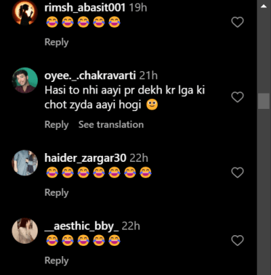Tap heart icon on haider_zargar30's comment
The height and width of the screenshot is (275, 271).
point(238,173)
